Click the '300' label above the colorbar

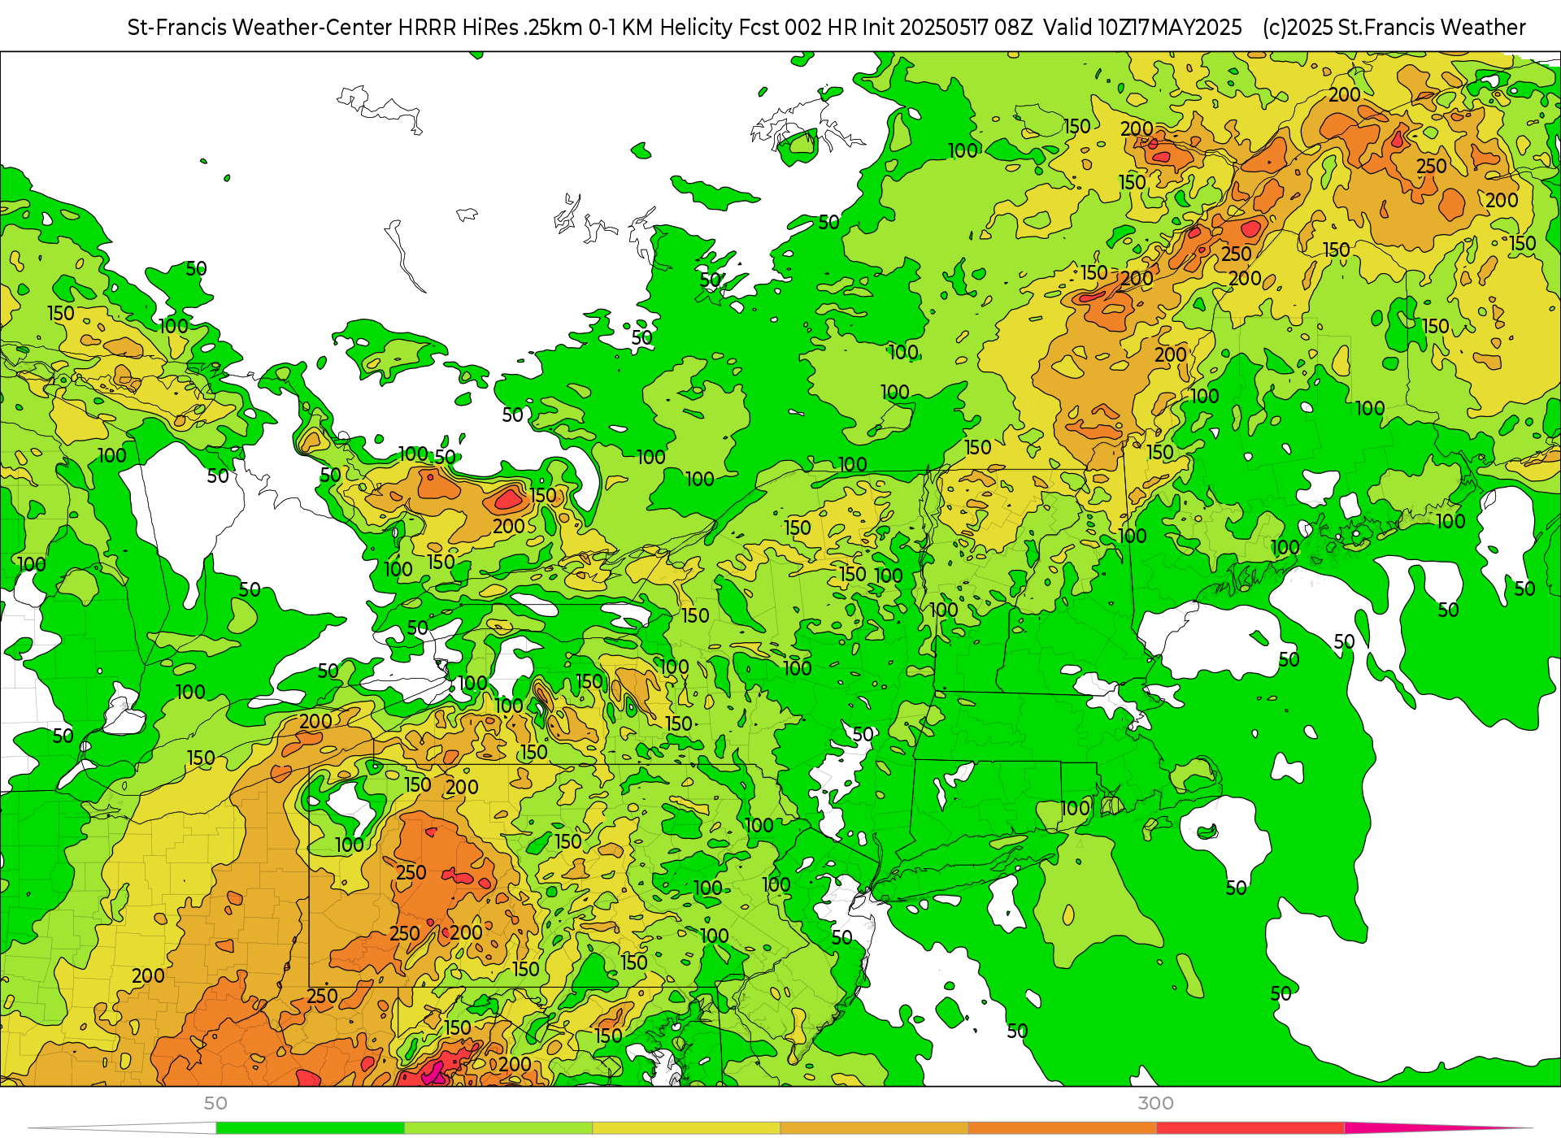[1155, 1103]
